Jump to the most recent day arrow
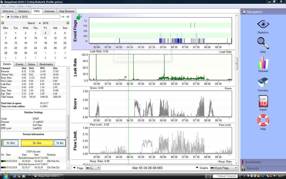The height and width of the screenshot is (179, 286). pyautogui.click(x=68, y=17)
